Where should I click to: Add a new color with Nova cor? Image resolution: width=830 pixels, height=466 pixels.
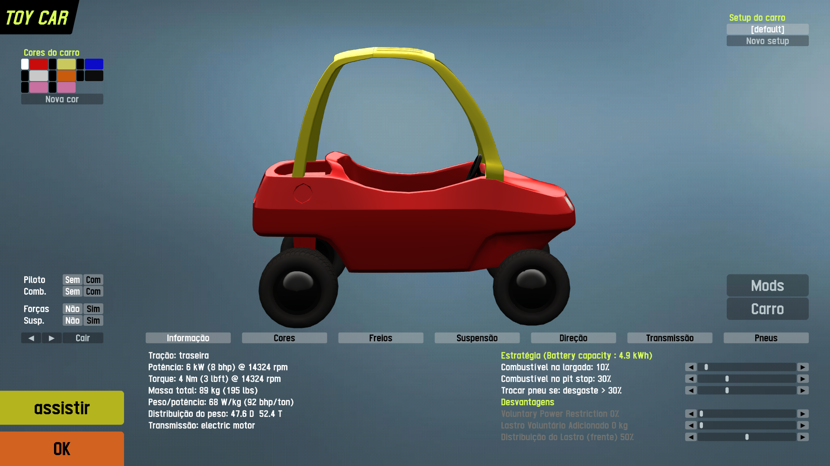tap(62, 99)
